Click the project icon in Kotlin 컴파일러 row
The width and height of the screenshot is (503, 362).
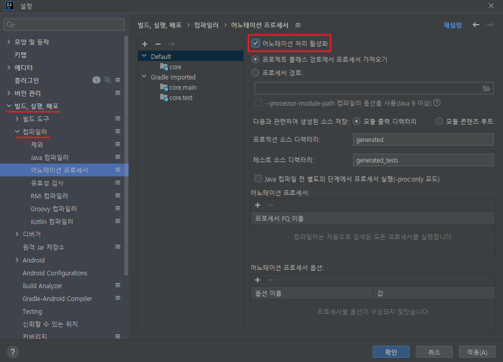tap(118, 221)
